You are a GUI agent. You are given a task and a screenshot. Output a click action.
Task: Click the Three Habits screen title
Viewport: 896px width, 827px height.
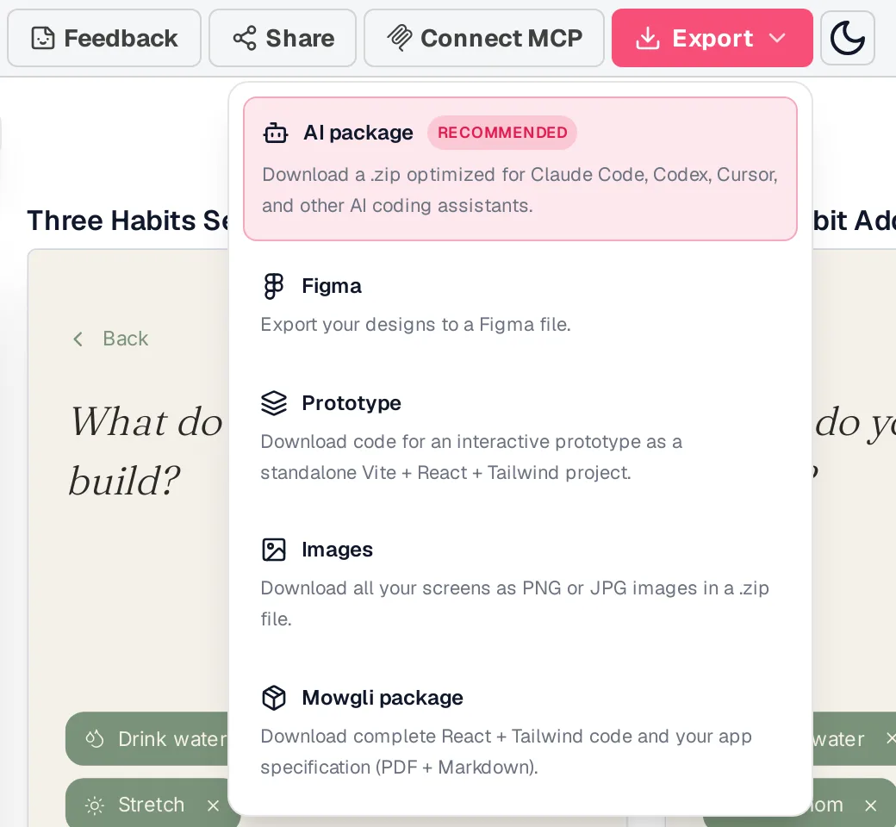(128, 221)
